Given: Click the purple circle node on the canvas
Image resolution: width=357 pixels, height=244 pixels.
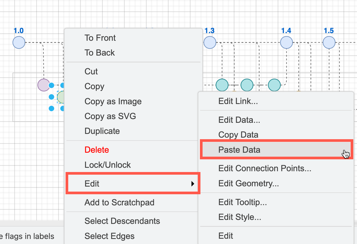Looking at the screenshot, I should point(44,85).
